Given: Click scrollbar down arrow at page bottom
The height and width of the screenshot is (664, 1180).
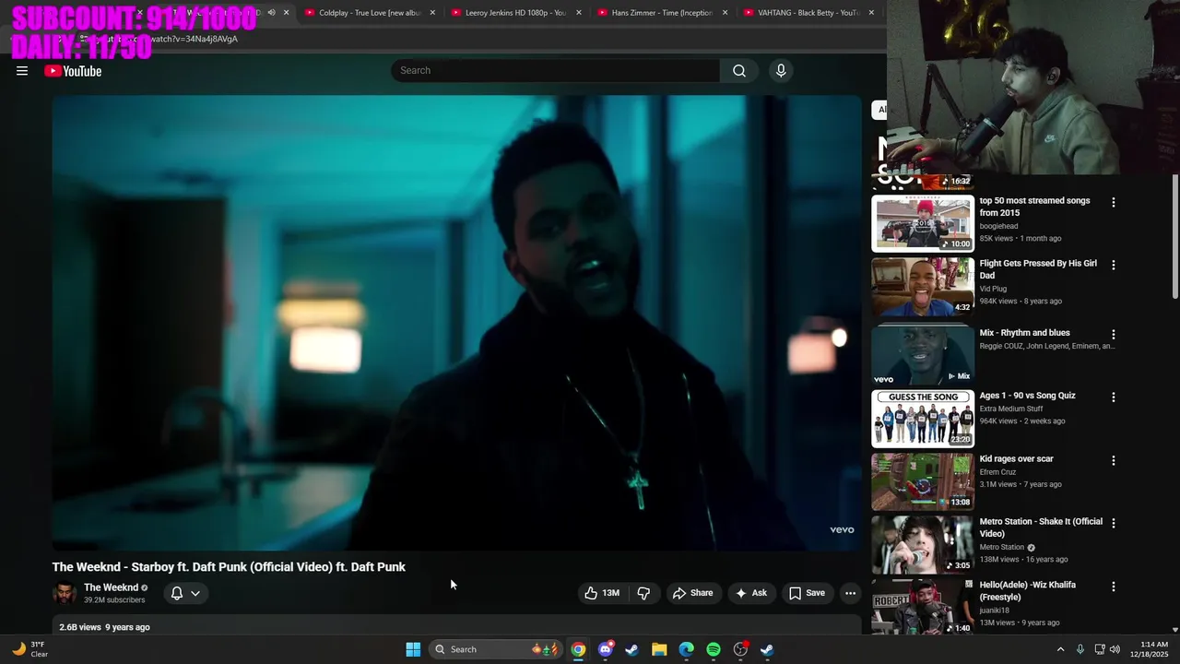Looking at the screenshot, I should point(1174,629).
